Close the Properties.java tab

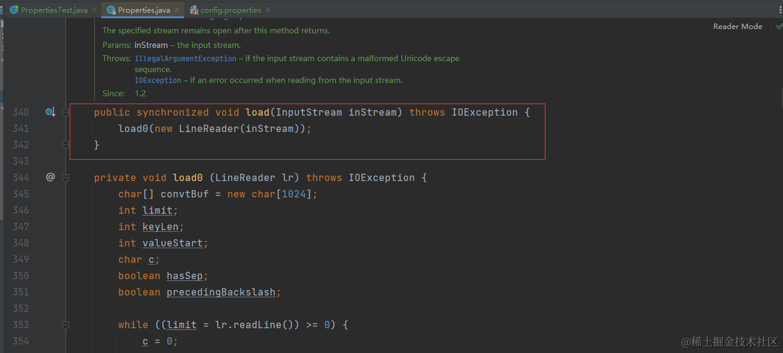click(x=177, y=10)
